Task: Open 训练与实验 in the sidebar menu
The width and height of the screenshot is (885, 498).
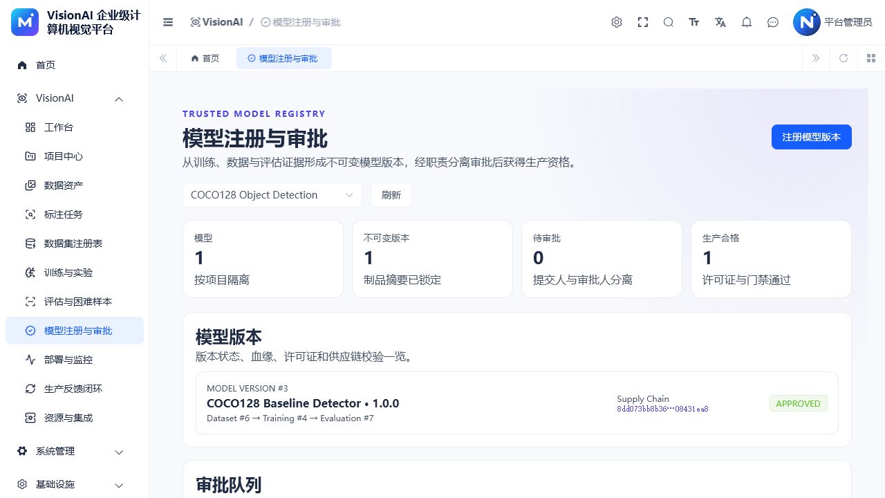Action: tap(75, 273)
